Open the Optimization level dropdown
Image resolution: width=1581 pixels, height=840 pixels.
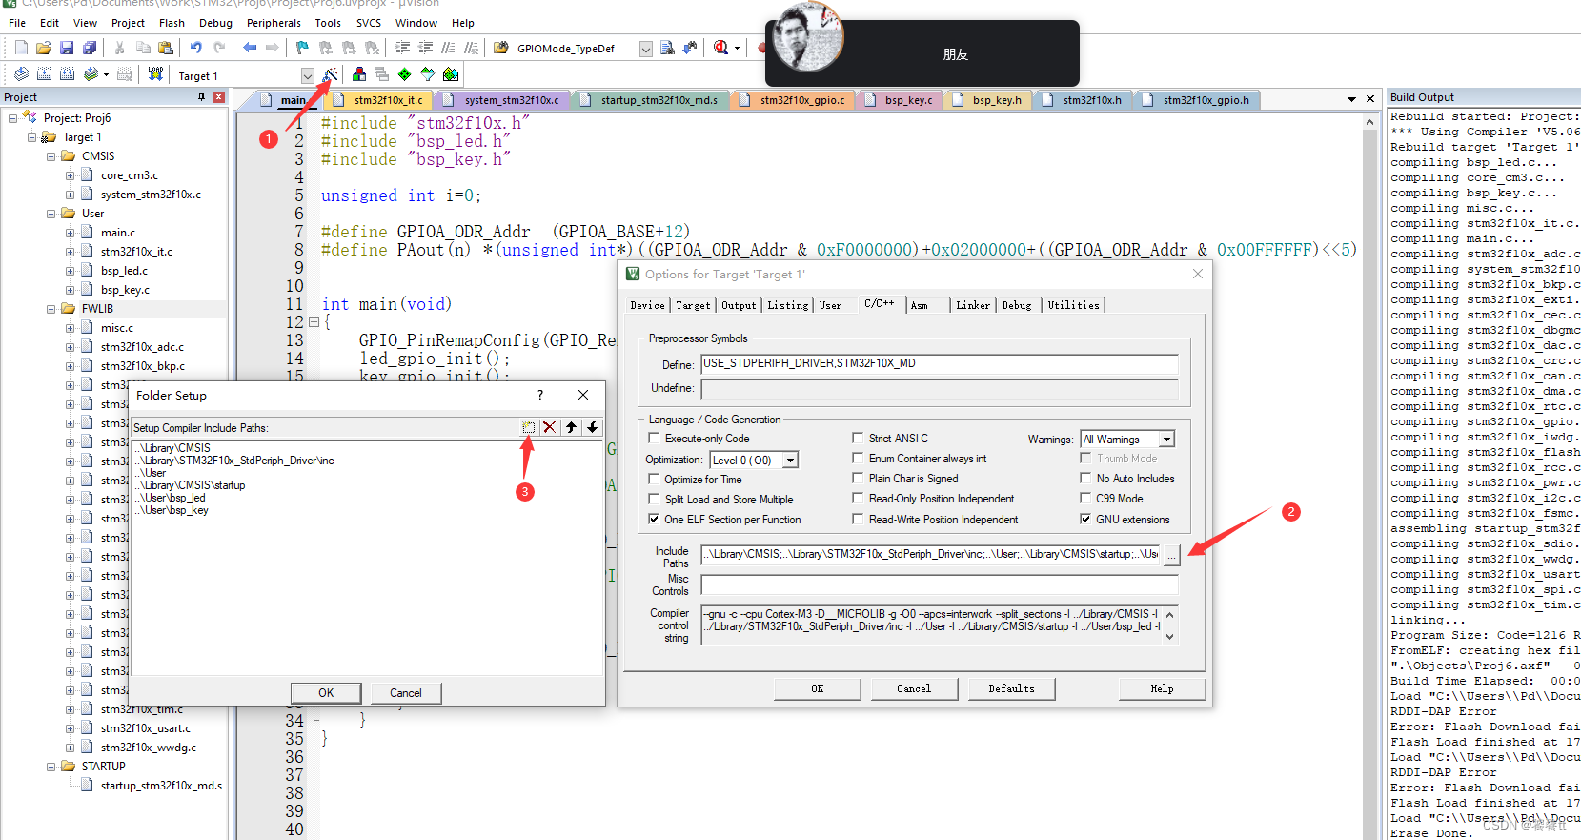790,461
